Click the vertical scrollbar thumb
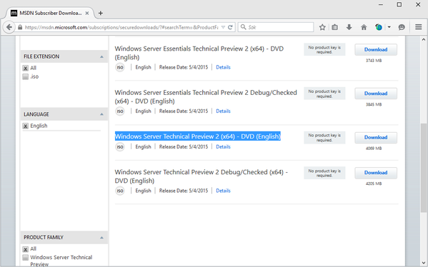Screen dimensions: 428x267 click(x=424, y=168)
